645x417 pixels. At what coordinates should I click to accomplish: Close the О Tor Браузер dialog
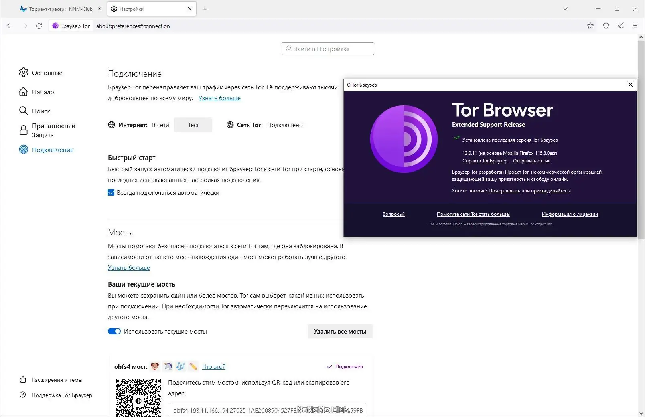click(631, 85)
